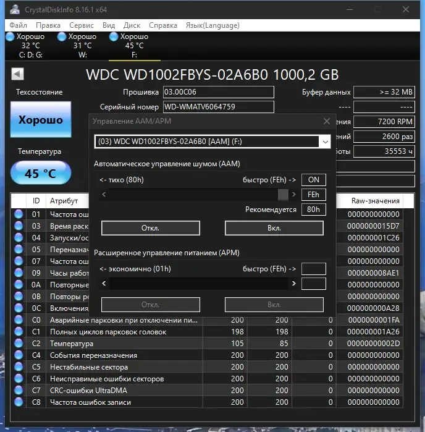Click the AAM slider left arrow
Image resolution: width=425 pixels, height=432 pixels.
(x=104, y=195)
